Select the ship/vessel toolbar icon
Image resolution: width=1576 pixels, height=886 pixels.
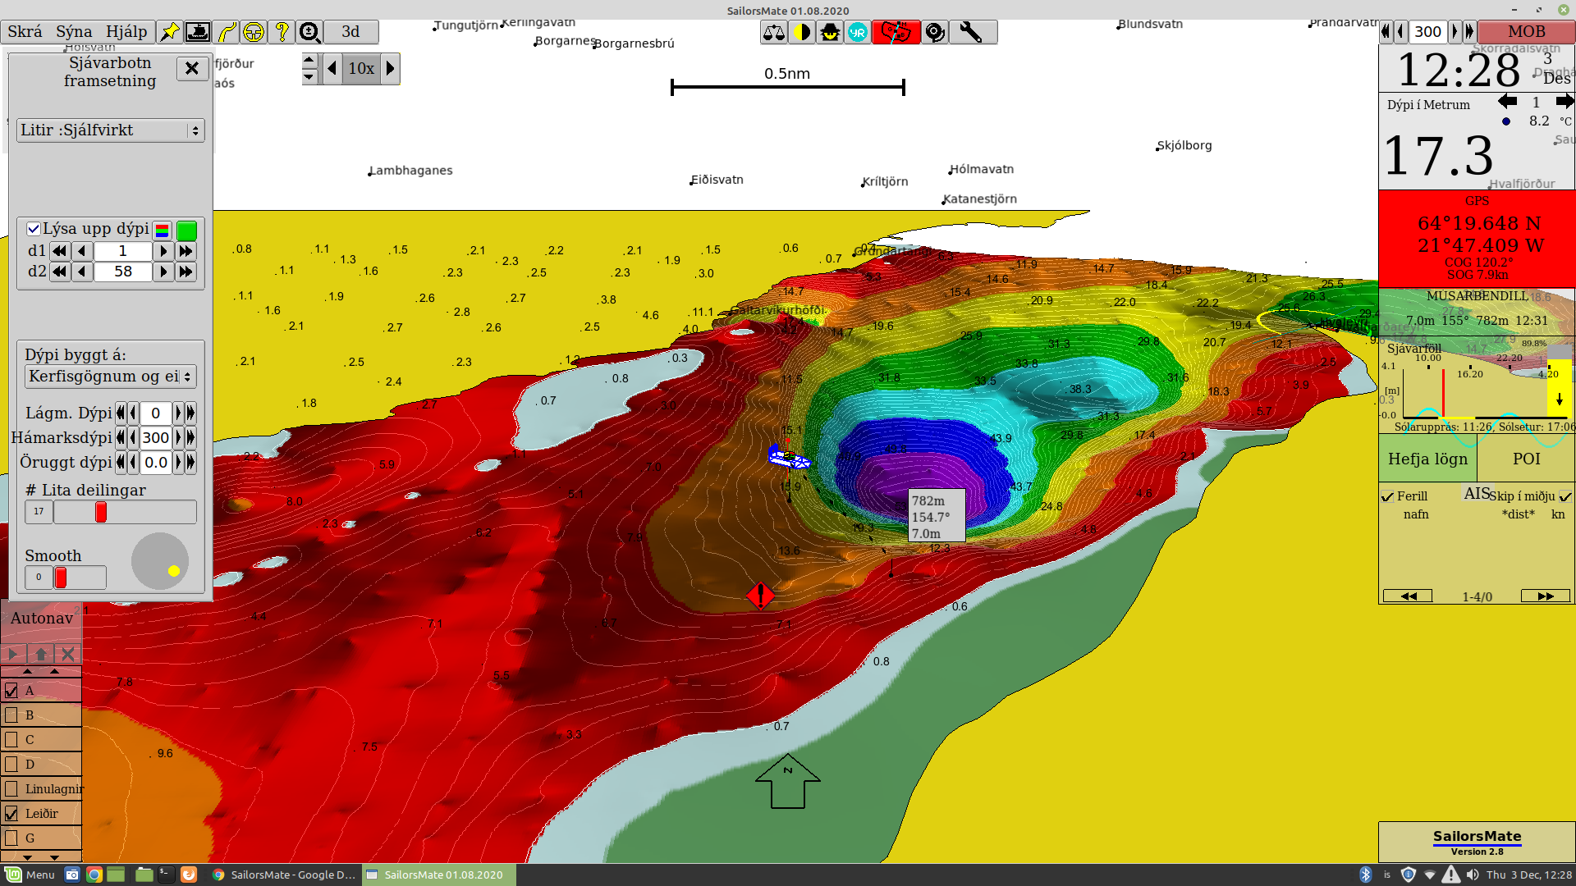[198, 32]
